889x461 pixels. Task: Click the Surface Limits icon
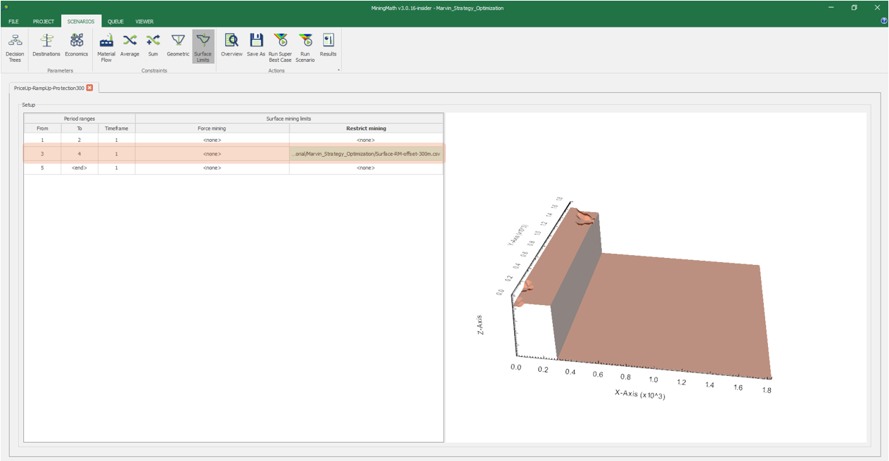coord(203,46)
